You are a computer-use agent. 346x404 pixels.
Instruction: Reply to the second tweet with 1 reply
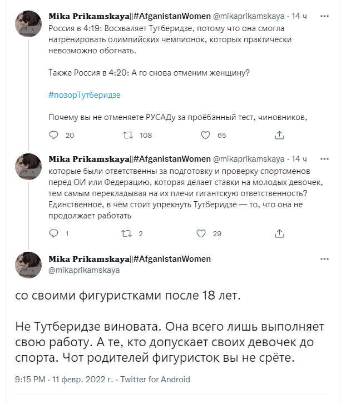coord(54,233)
